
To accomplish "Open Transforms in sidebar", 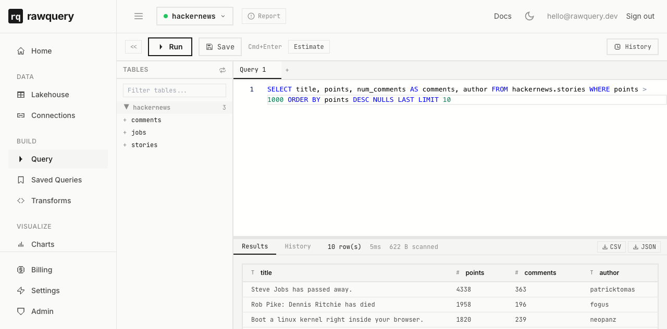I will tap(58, 201).
